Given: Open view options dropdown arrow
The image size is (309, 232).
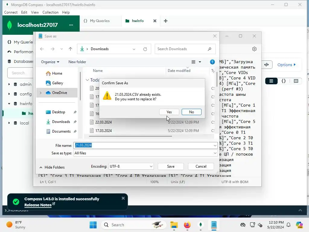Looking at the screenshot, I should [x=200, y=62].
